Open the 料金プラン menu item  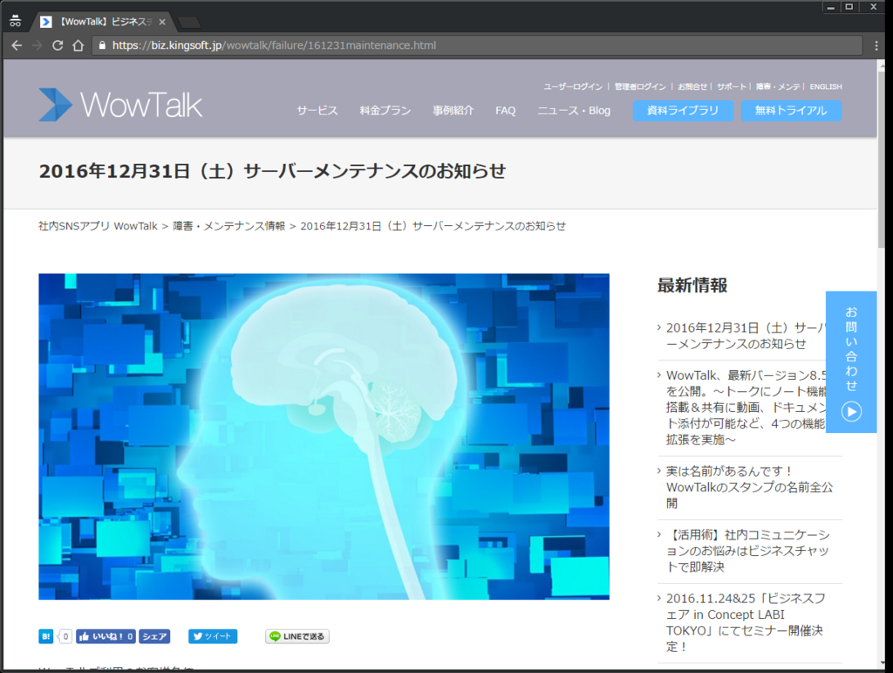click(x=385, y=111)
